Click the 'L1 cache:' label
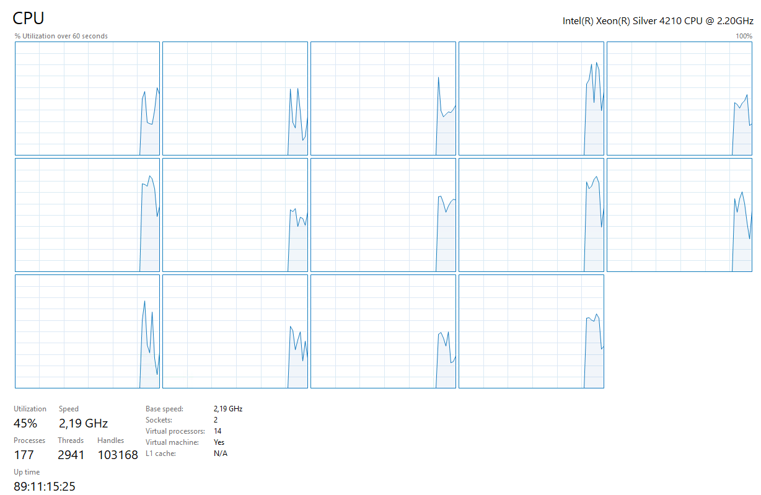The height and width of the screenshot is (495, 761). (161, 453)
